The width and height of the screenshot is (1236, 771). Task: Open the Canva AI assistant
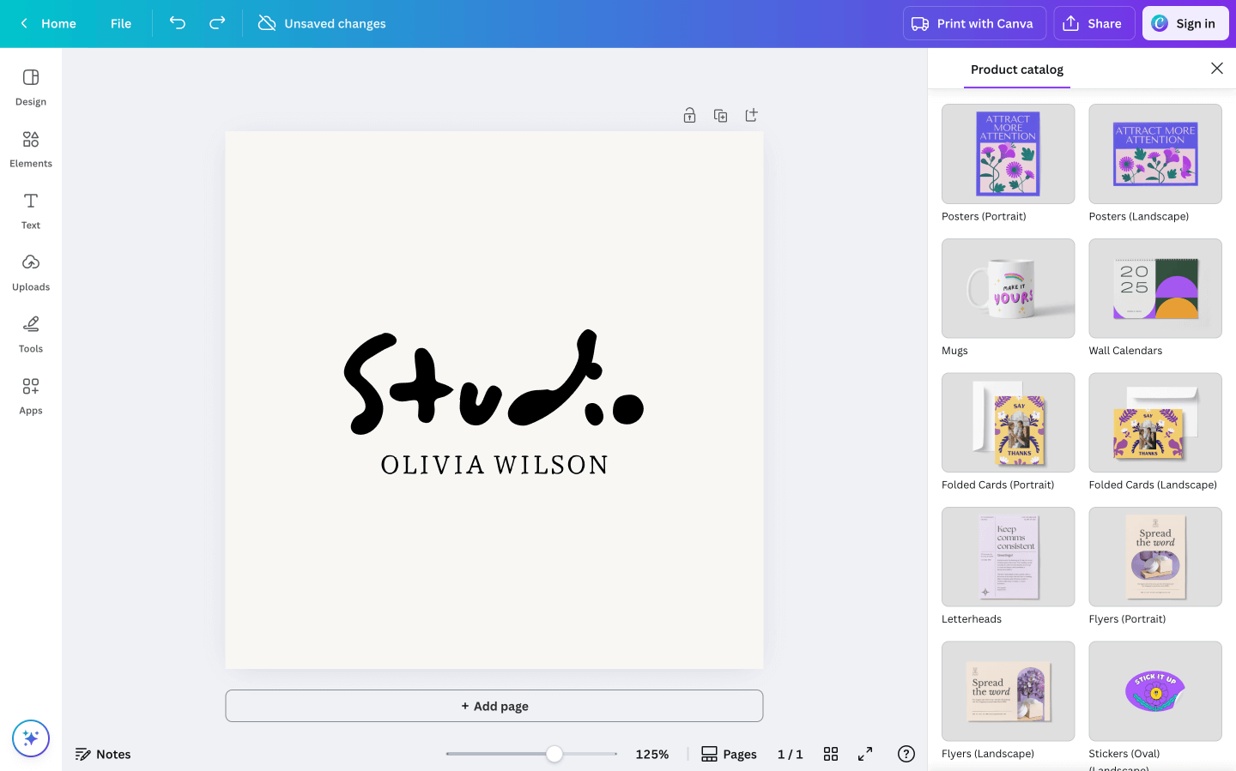(x=31, y=738)
